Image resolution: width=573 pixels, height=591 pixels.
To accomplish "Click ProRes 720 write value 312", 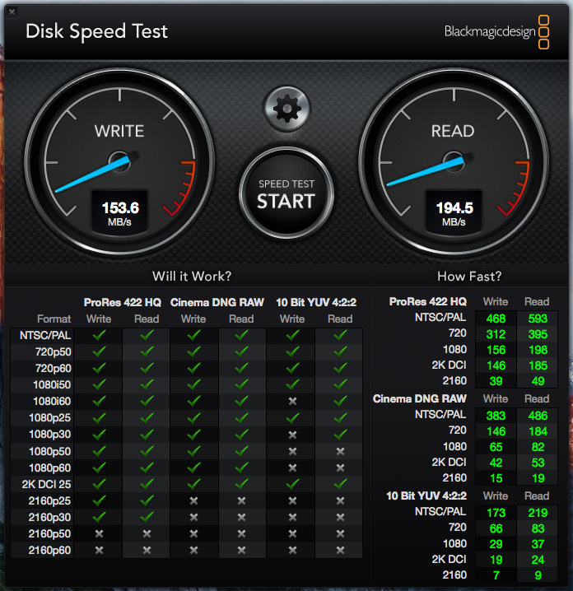I will point(496,334).
